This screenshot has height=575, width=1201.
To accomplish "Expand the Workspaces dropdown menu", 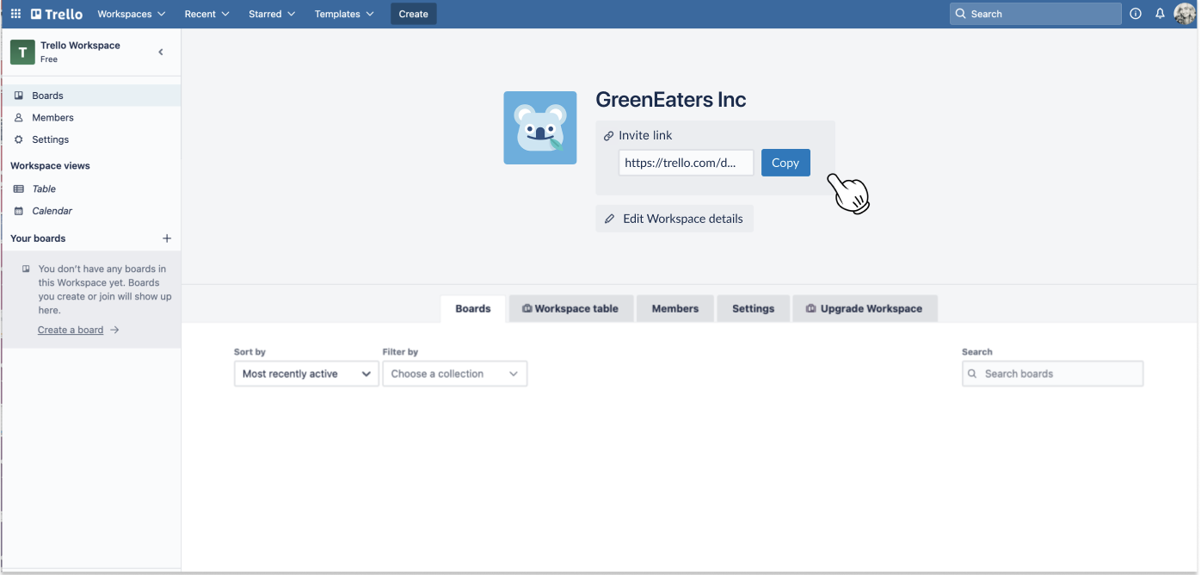I will click(131, 14).
